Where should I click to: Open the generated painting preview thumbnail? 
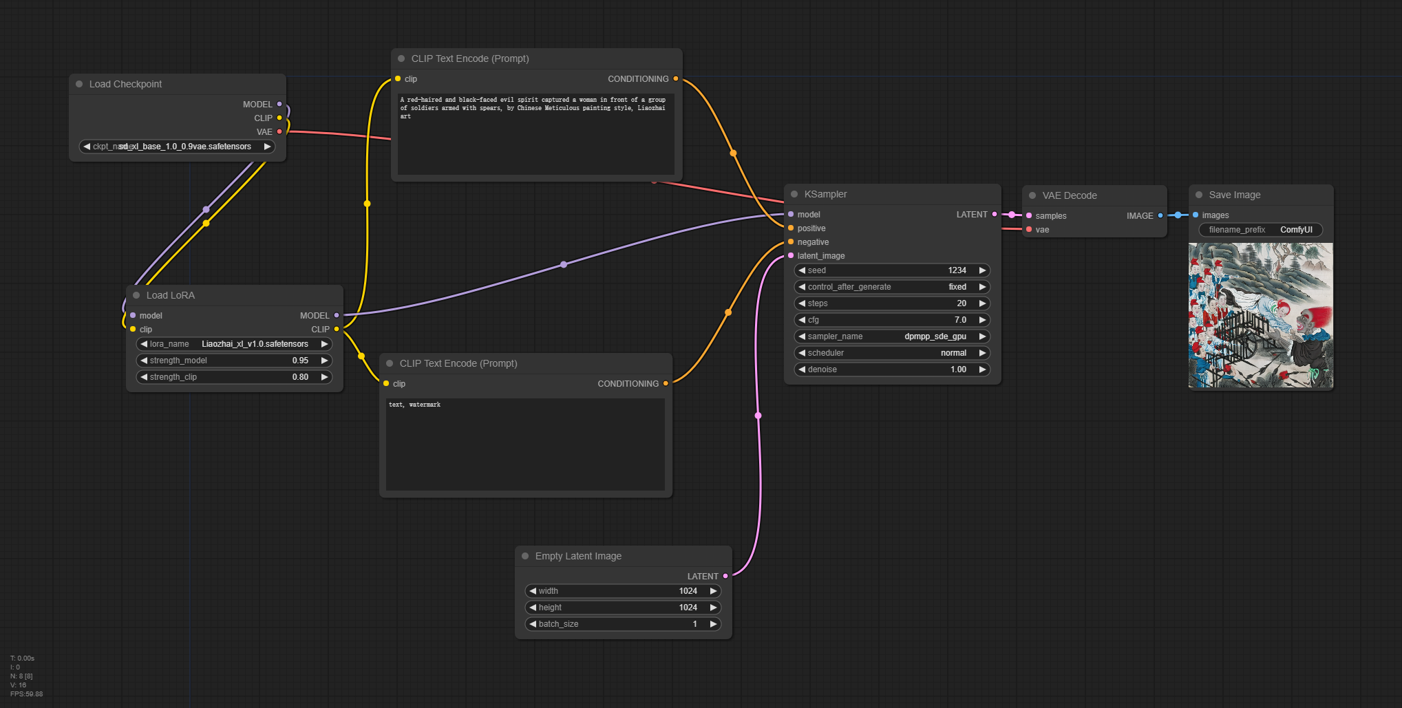coord(1260,316)
